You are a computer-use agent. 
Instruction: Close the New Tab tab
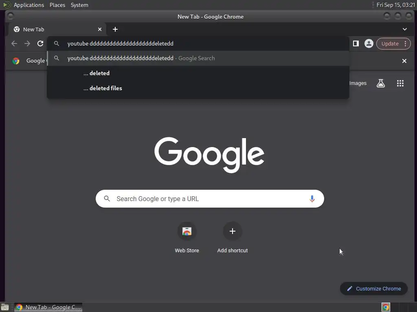[x=100, y=29]
